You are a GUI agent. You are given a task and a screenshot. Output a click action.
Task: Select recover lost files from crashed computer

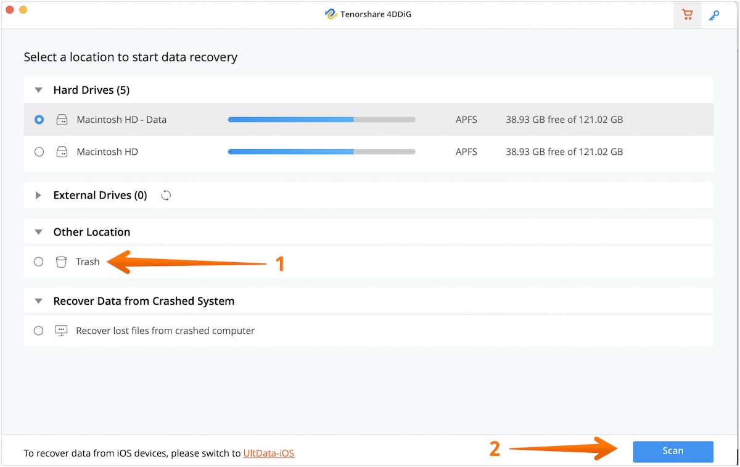click(x=38, y=331)
